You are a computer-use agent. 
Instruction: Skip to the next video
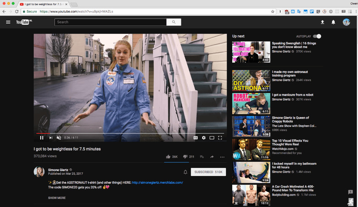click(x=50, y=137)
